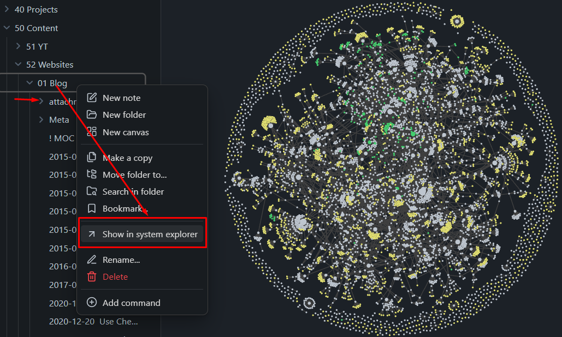Click the Rename pencil icon
This screenshot has width=562, height=337.
click(x=92, y=260)
